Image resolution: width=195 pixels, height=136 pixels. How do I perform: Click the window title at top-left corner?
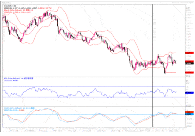pos(4,2)
